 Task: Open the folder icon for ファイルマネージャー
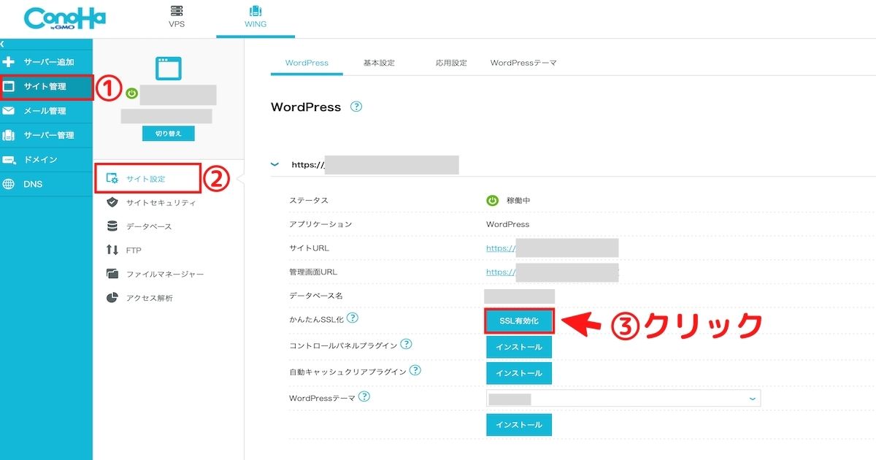pos(112,274)
